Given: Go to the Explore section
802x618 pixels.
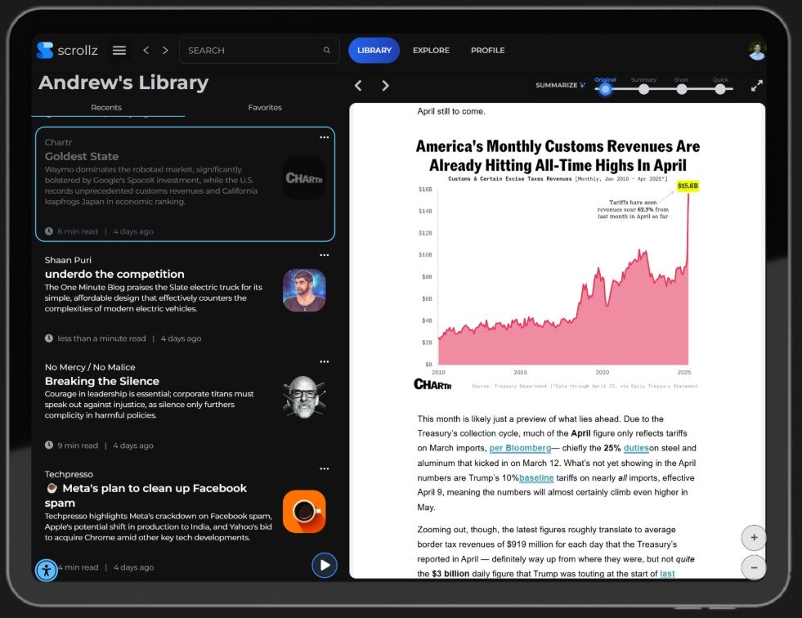Looking at the screenshot, I should coord(431,51).
